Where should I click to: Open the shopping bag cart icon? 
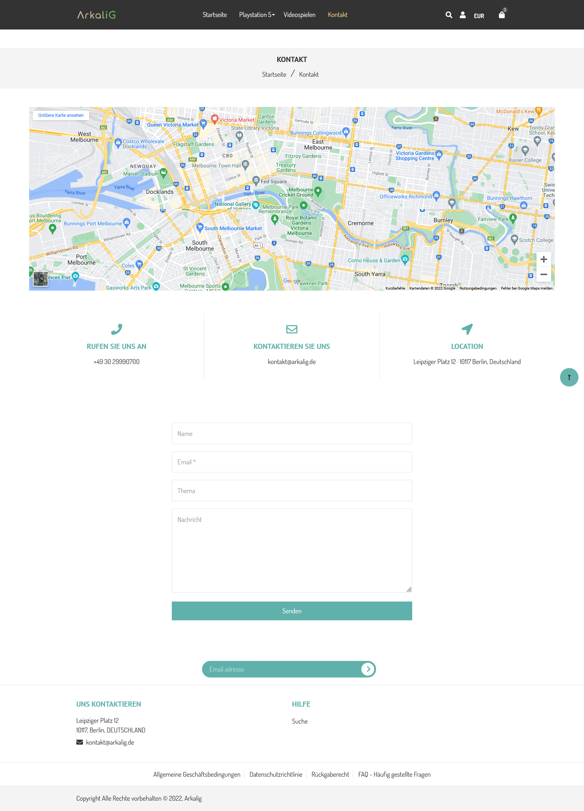tap(502, 15)
